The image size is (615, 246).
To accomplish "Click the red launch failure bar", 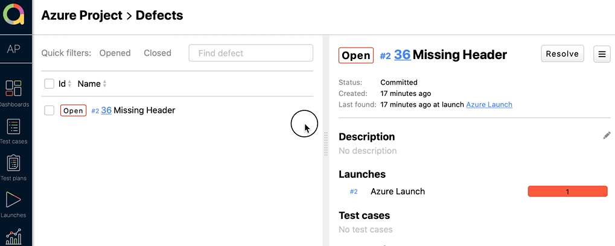I will pyautogui.click(x=567, y=192).
